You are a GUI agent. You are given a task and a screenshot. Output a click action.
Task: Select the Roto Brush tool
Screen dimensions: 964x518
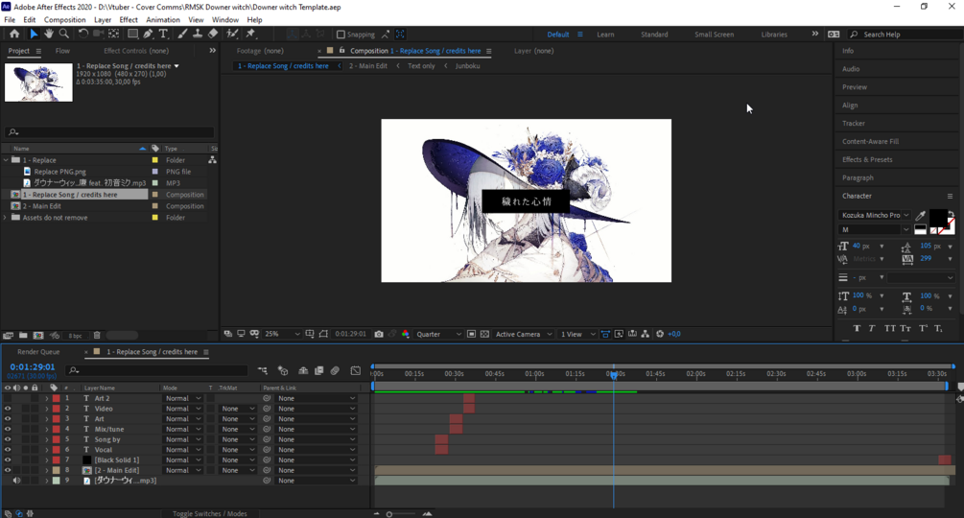click(232, 34)
